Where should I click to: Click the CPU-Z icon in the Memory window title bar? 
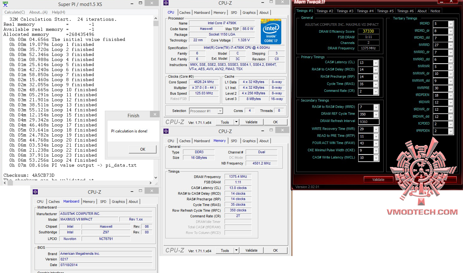pyautogui.click(x=166, y=131)
